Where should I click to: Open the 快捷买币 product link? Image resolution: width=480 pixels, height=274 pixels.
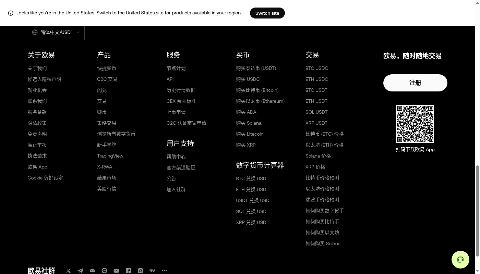pos(107,68)
